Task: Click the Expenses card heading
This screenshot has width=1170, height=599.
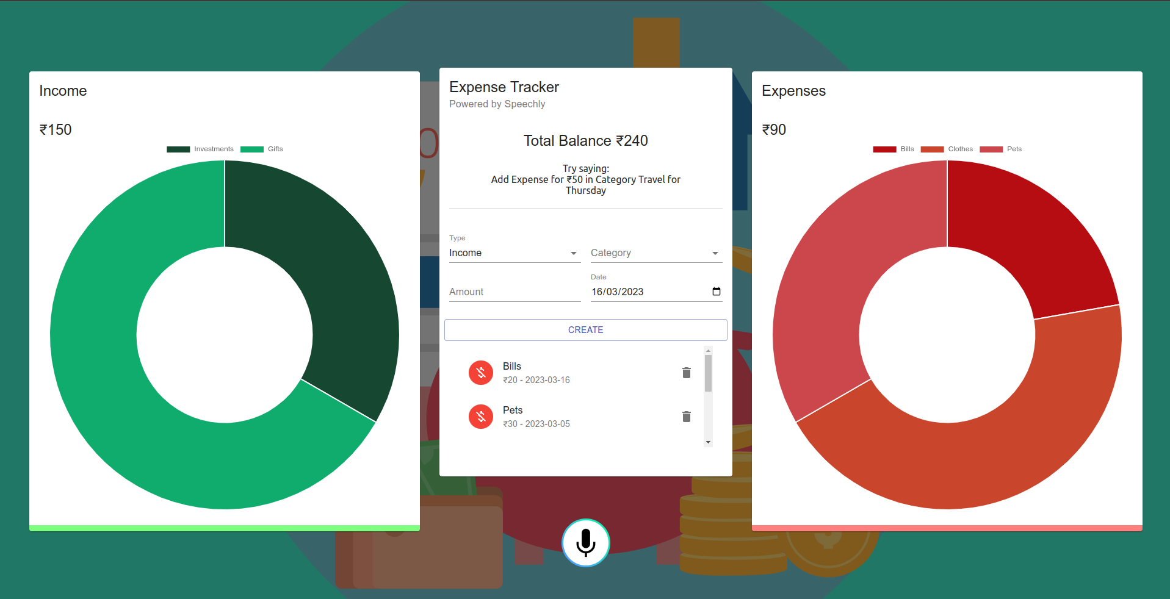Action: point(793,91)
